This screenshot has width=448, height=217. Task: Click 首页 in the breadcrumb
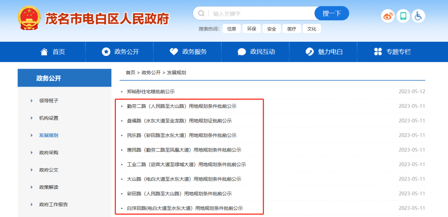coord(131,73)
